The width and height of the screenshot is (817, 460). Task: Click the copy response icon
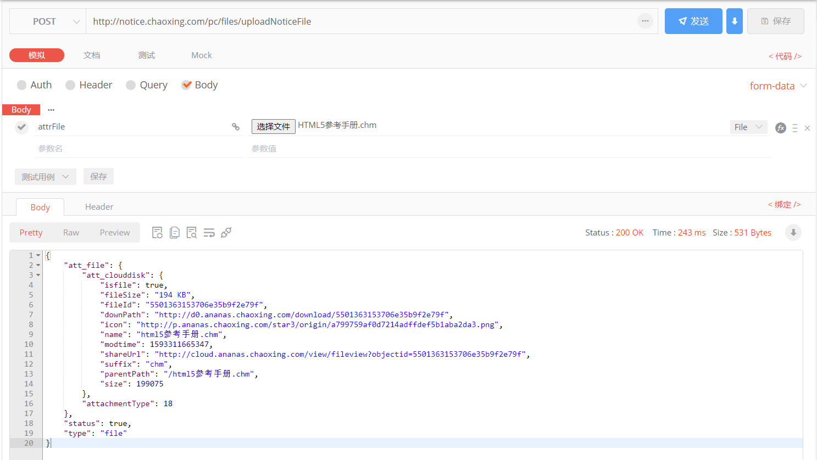point(175,233)
